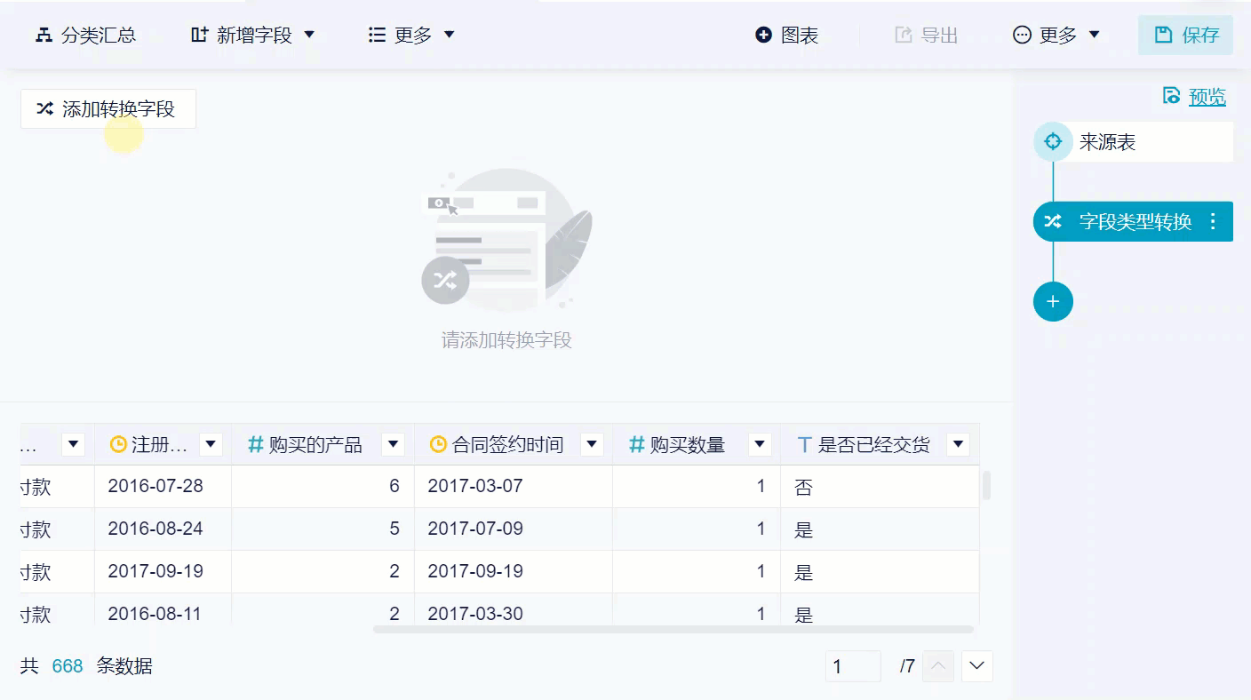This screenshot has height=700, width=1251.
Task: Open the three-dot menu on 字段类型转换 step
Action: click(1214, 221)
